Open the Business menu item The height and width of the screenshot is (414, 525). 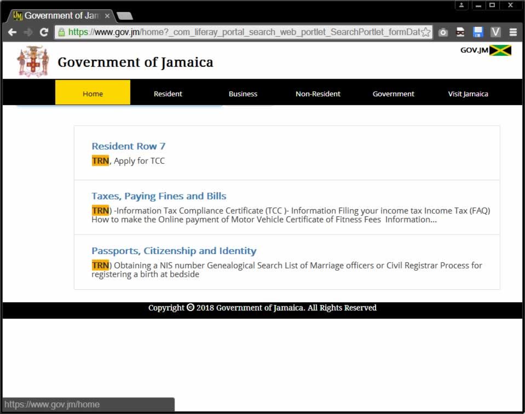click(243, 94)
